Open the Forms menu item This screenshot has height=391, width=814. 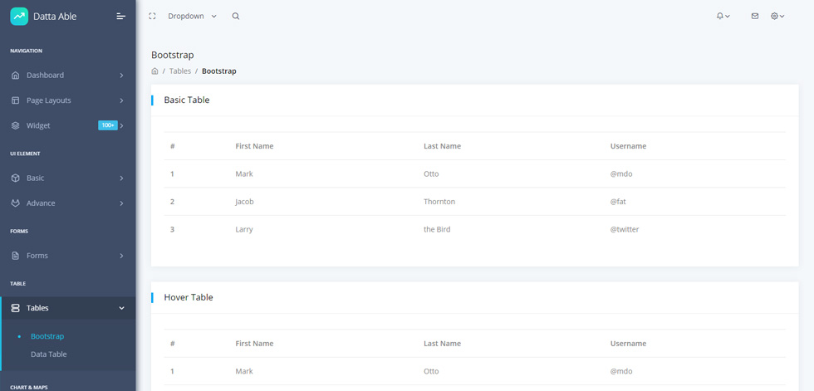pos(67,256)
